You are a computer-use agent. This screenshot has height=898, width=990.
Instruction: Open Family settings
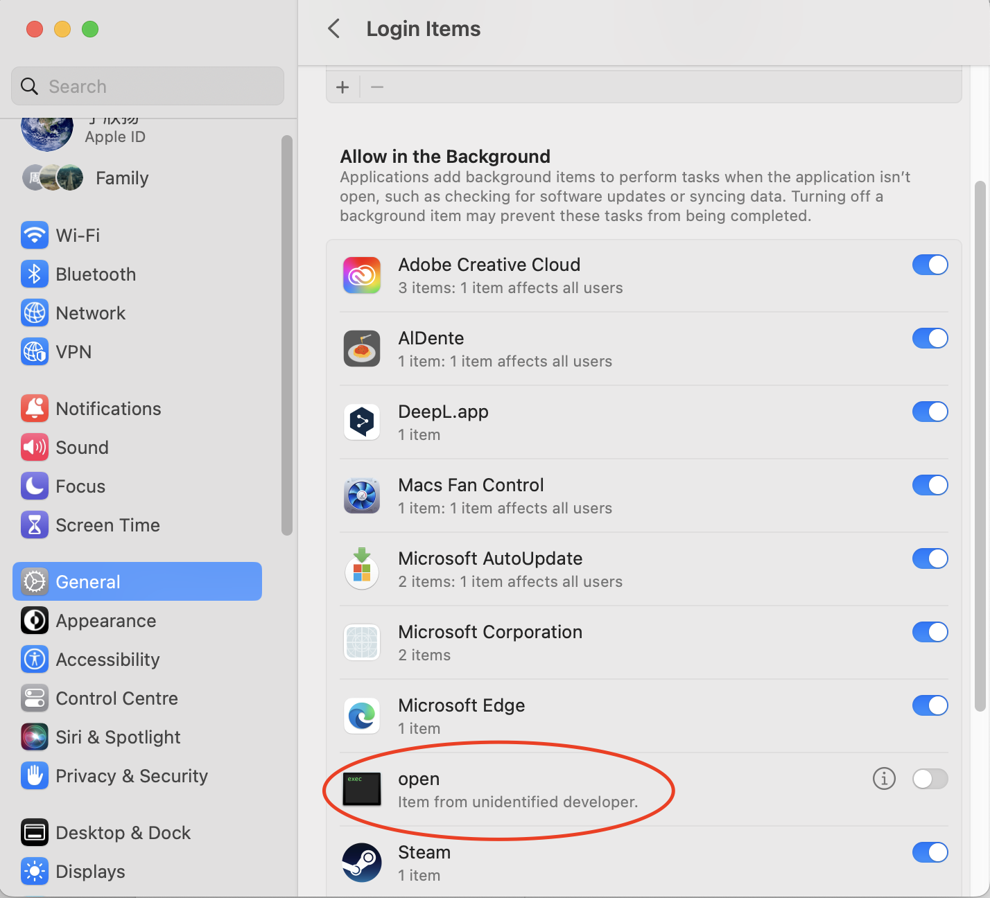tap(121, 177)
